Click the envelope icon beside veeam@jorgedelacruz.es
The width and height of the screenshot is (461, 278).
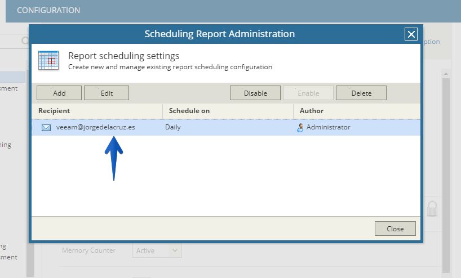tap(46, 128)
